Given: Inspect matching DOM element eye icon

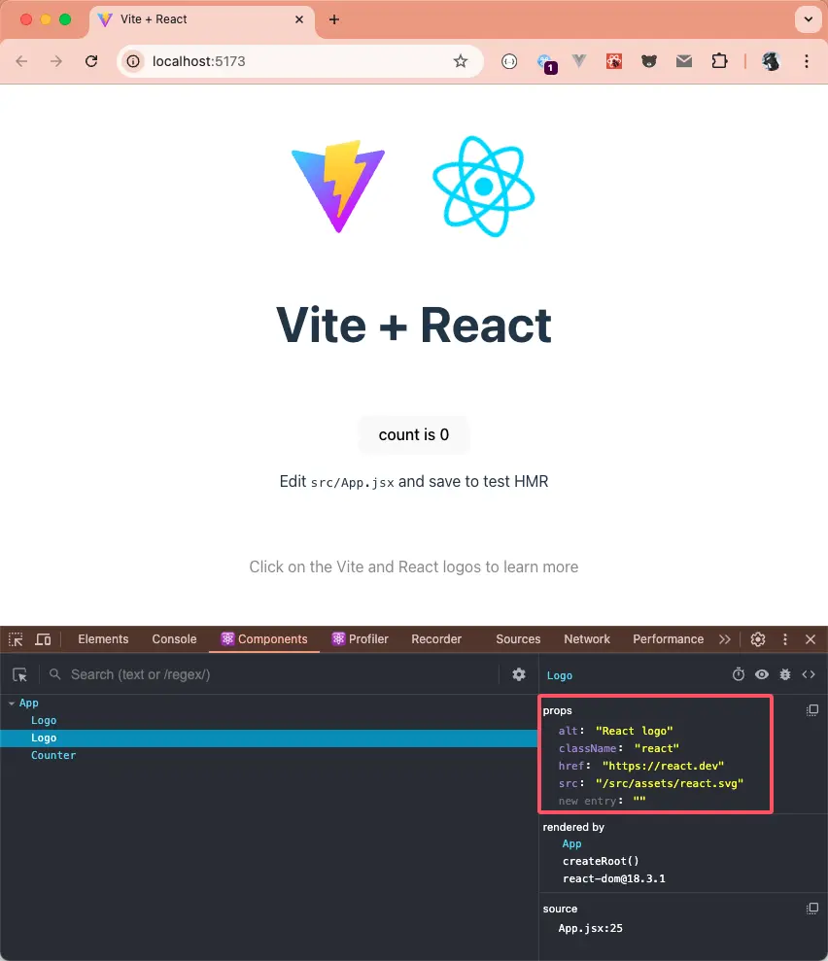Looking at the screenshot, I should coord(762,674).
